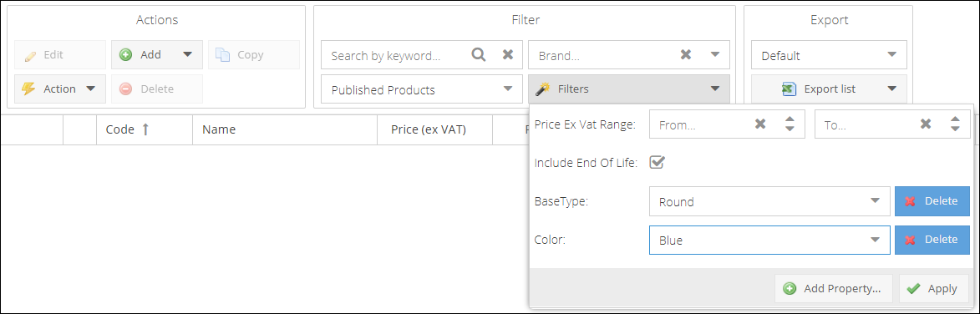Clear the Price To value
Screen dimensions: 980x314
click(x=926, y=124)
